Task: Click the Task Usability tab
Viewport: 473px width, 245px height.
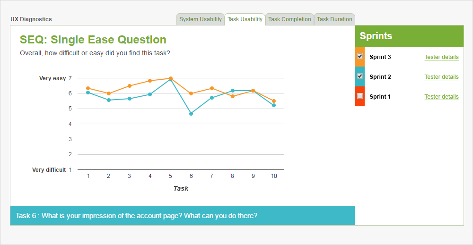Action: (245, 19)
